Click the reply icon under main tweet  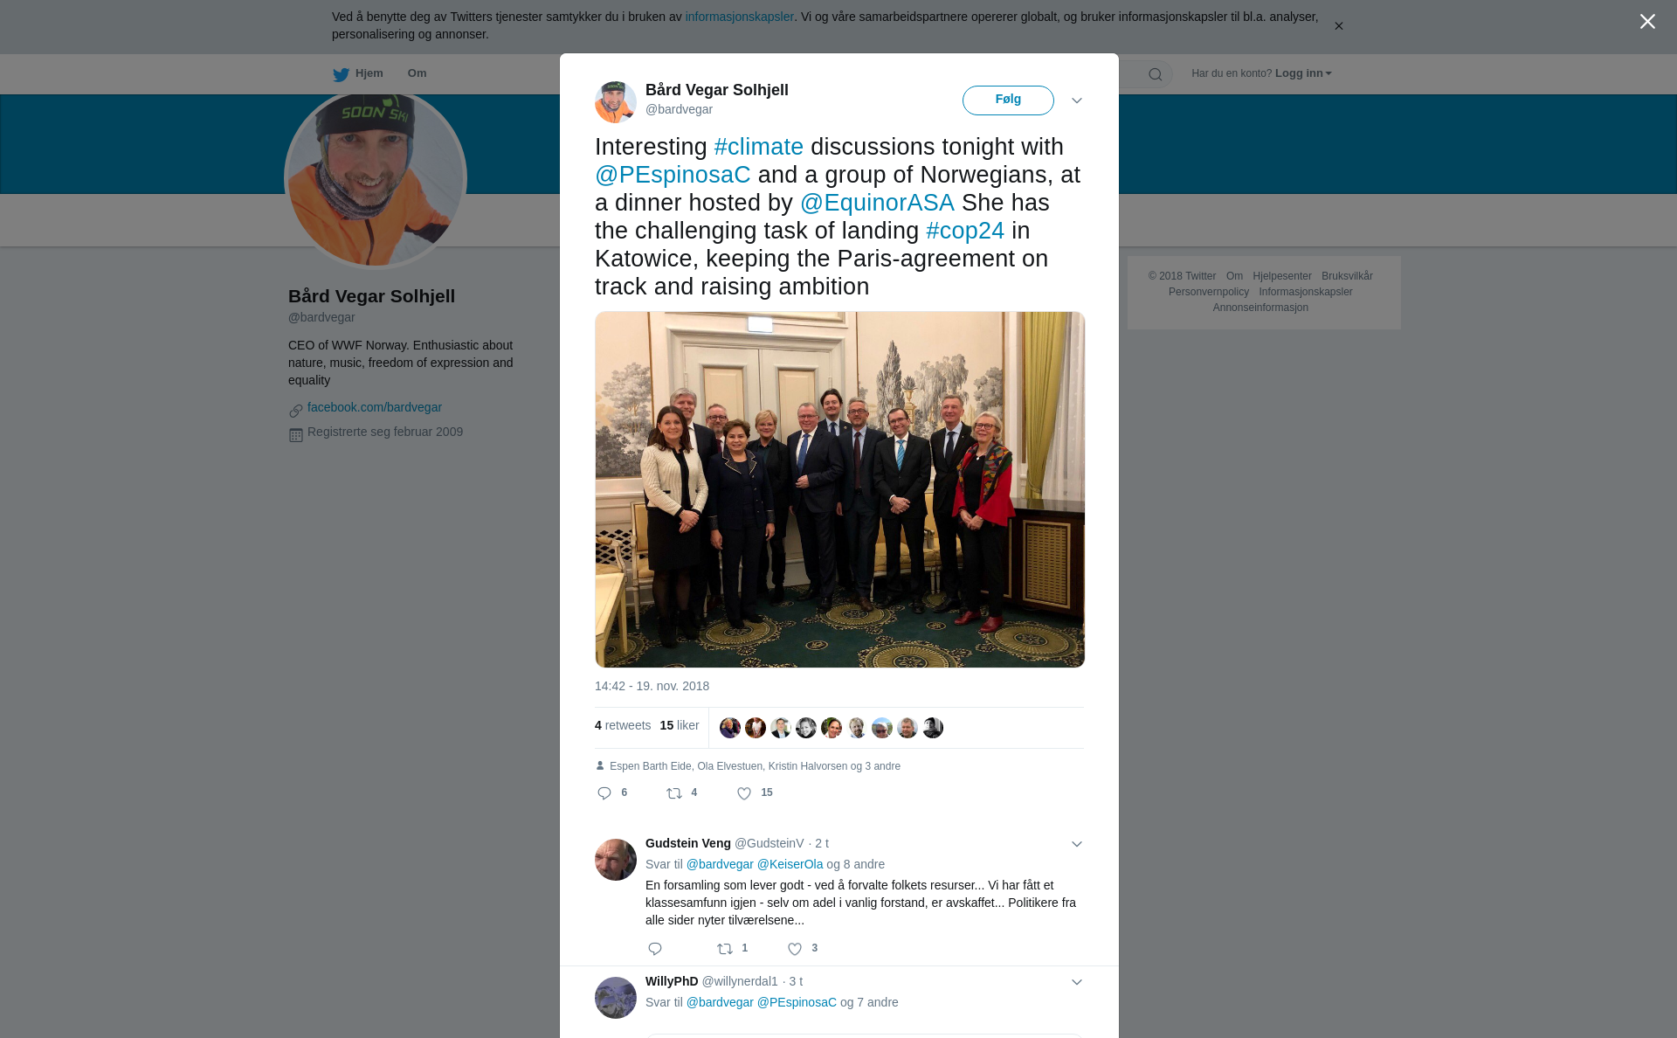click(604, 793)
